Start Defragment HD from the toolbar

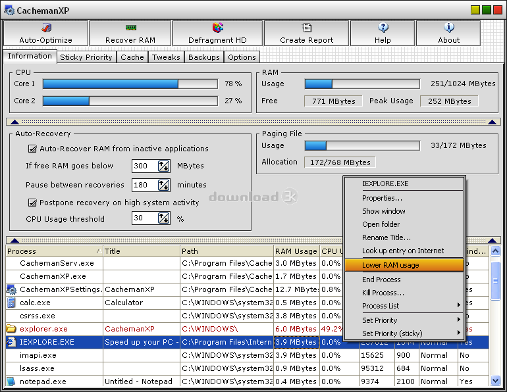tap(217, 34)
